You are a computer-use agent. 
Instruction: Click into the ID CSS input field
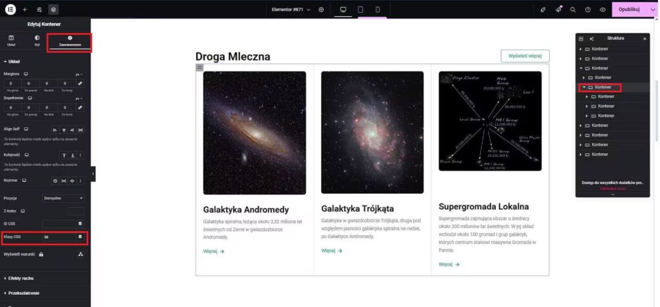pyautogui.click(x=59, y=224)
